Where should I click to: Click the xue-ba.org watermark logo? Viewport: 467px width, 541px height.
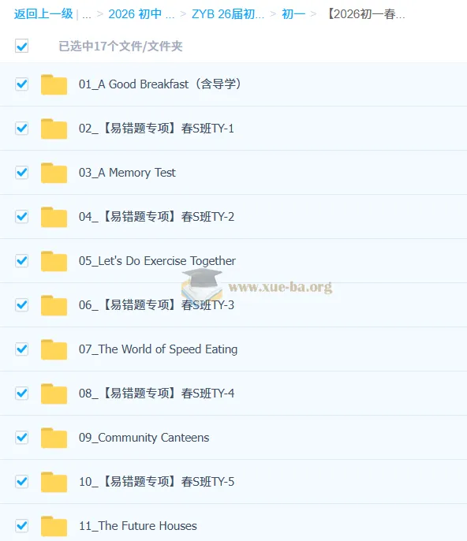[257, 285]
